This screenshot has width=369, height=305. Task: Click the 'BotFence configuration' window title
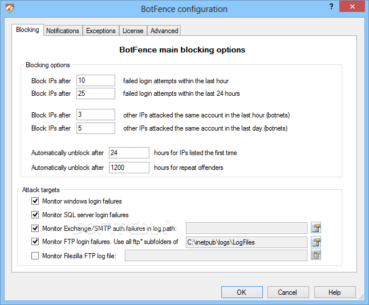coord(184,9)
